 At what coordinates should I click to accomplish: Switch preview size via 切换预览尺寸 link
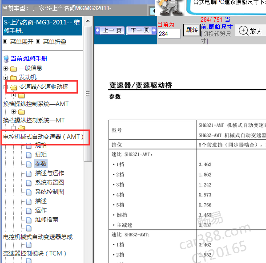click(216, 37)
